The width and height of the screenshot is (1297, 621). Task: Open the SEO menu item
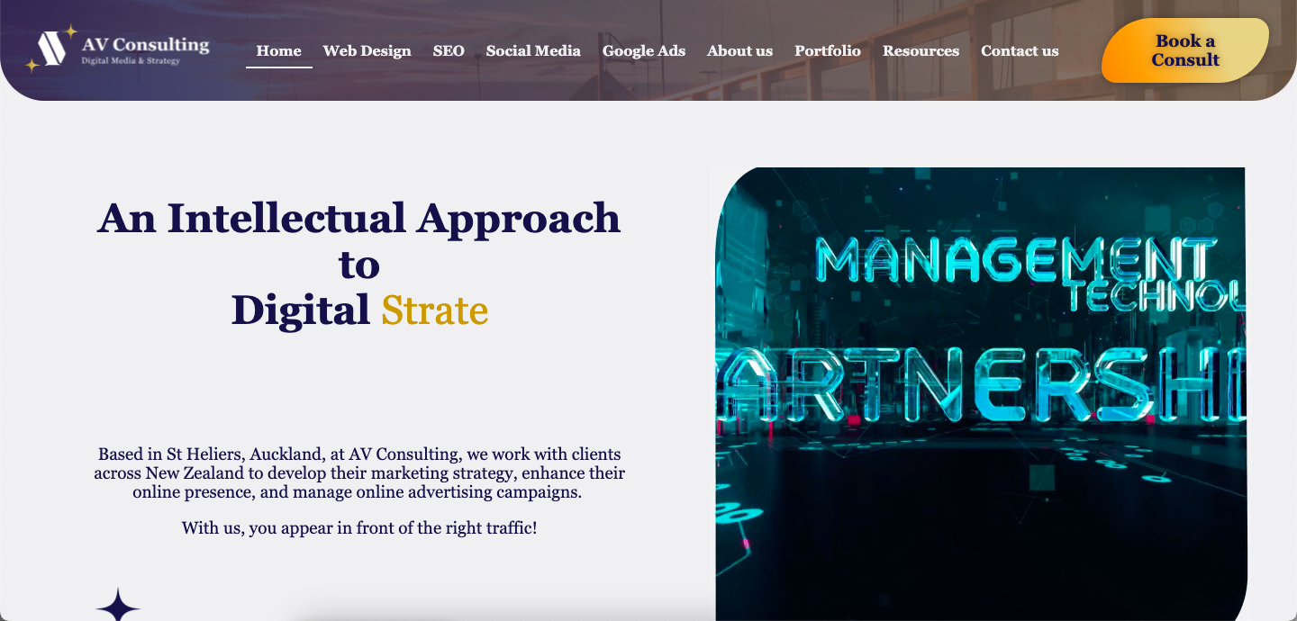click(449, 51)
